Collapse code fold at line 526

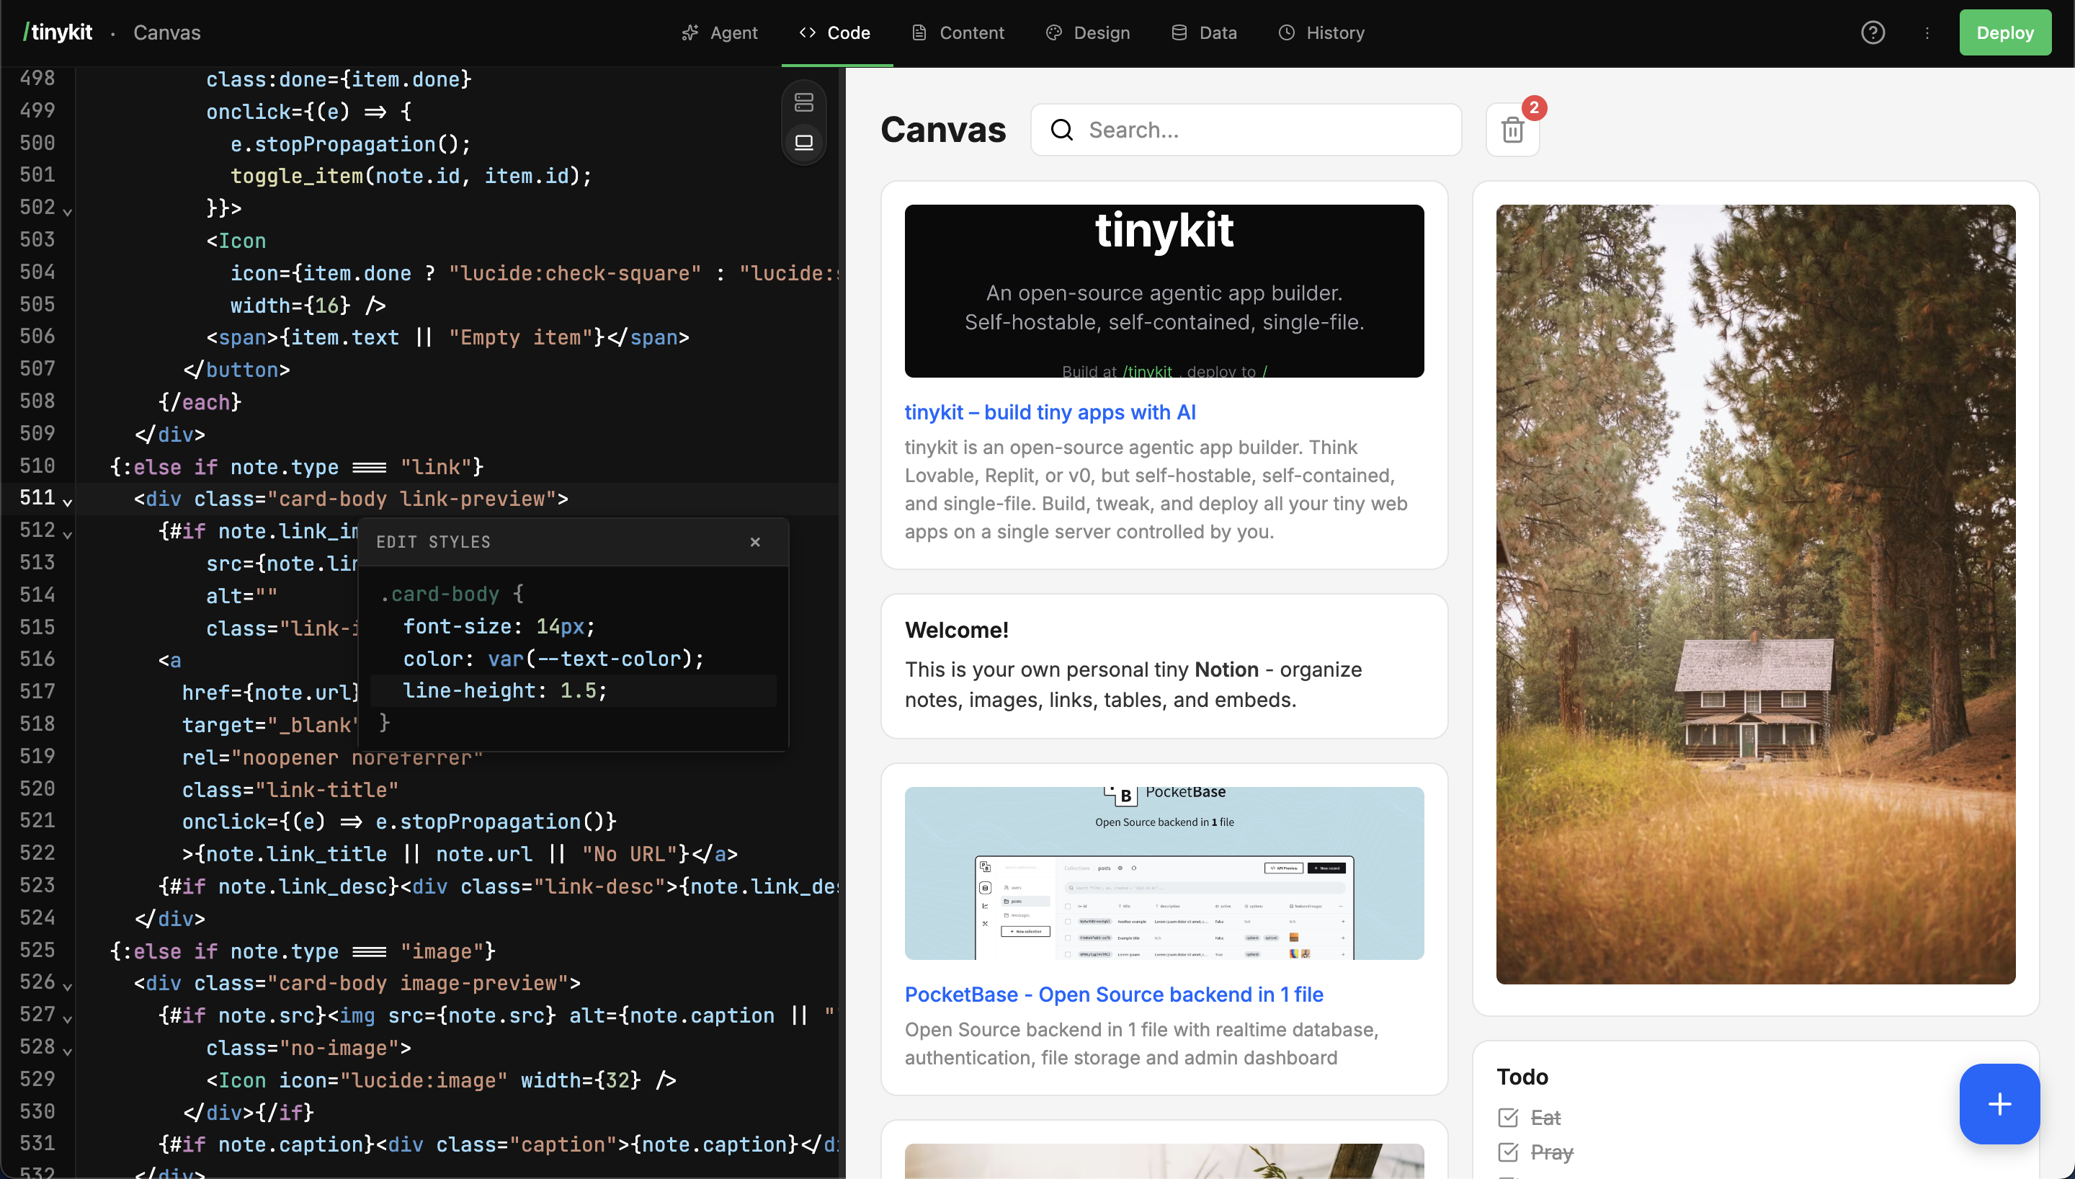[x=68, y=987]
